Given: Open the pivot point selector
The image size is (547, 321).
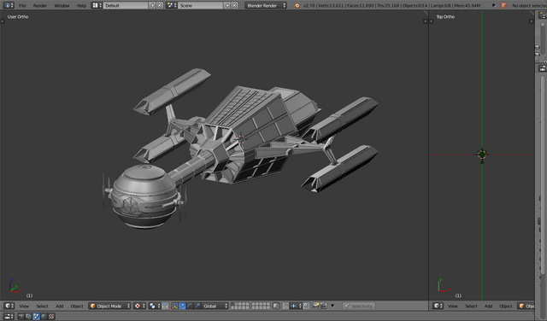Looking at the screenshot, I should point(155,306).
